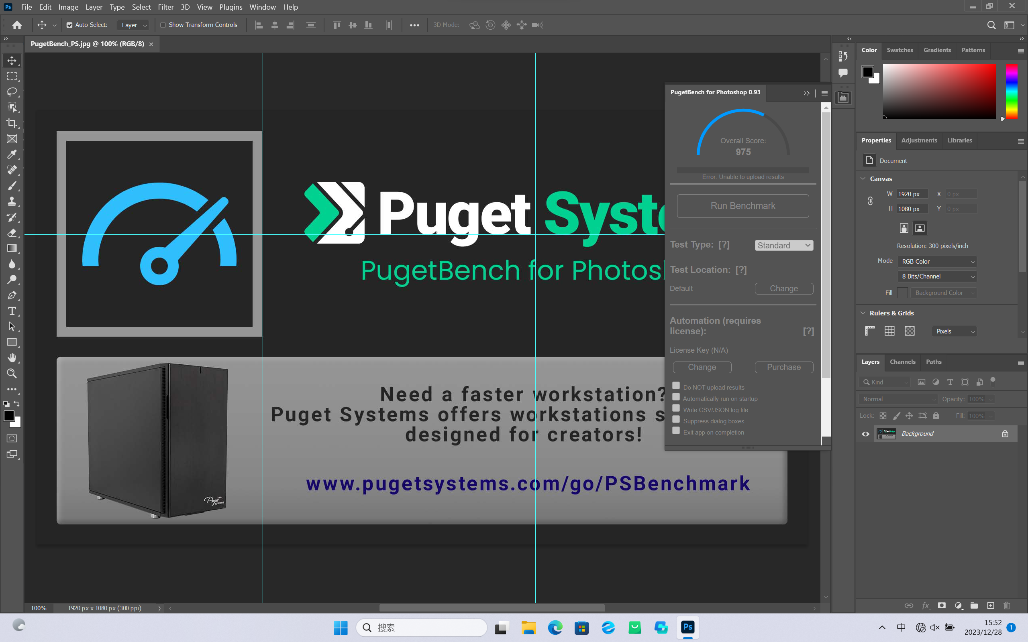Select the Lasso tool
The width and height of the screenshot is (1028, 642).
(x=12, y=92)
